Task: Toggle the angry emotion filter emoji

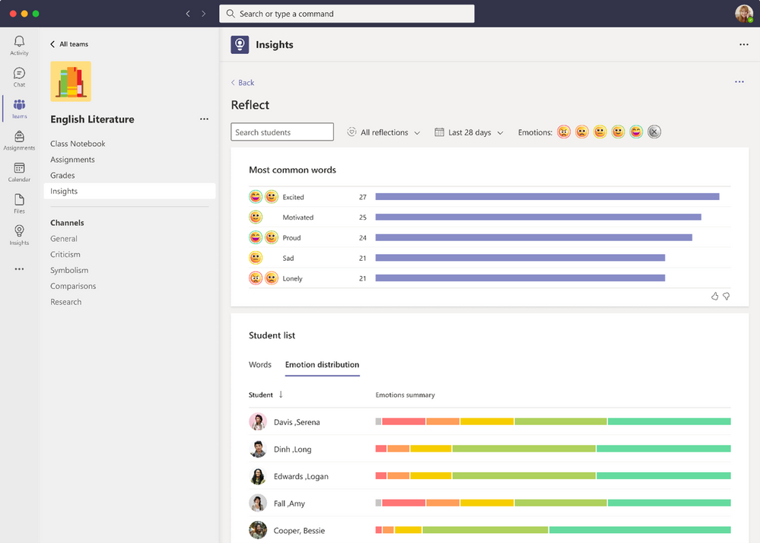Action: tap(564, 132)
